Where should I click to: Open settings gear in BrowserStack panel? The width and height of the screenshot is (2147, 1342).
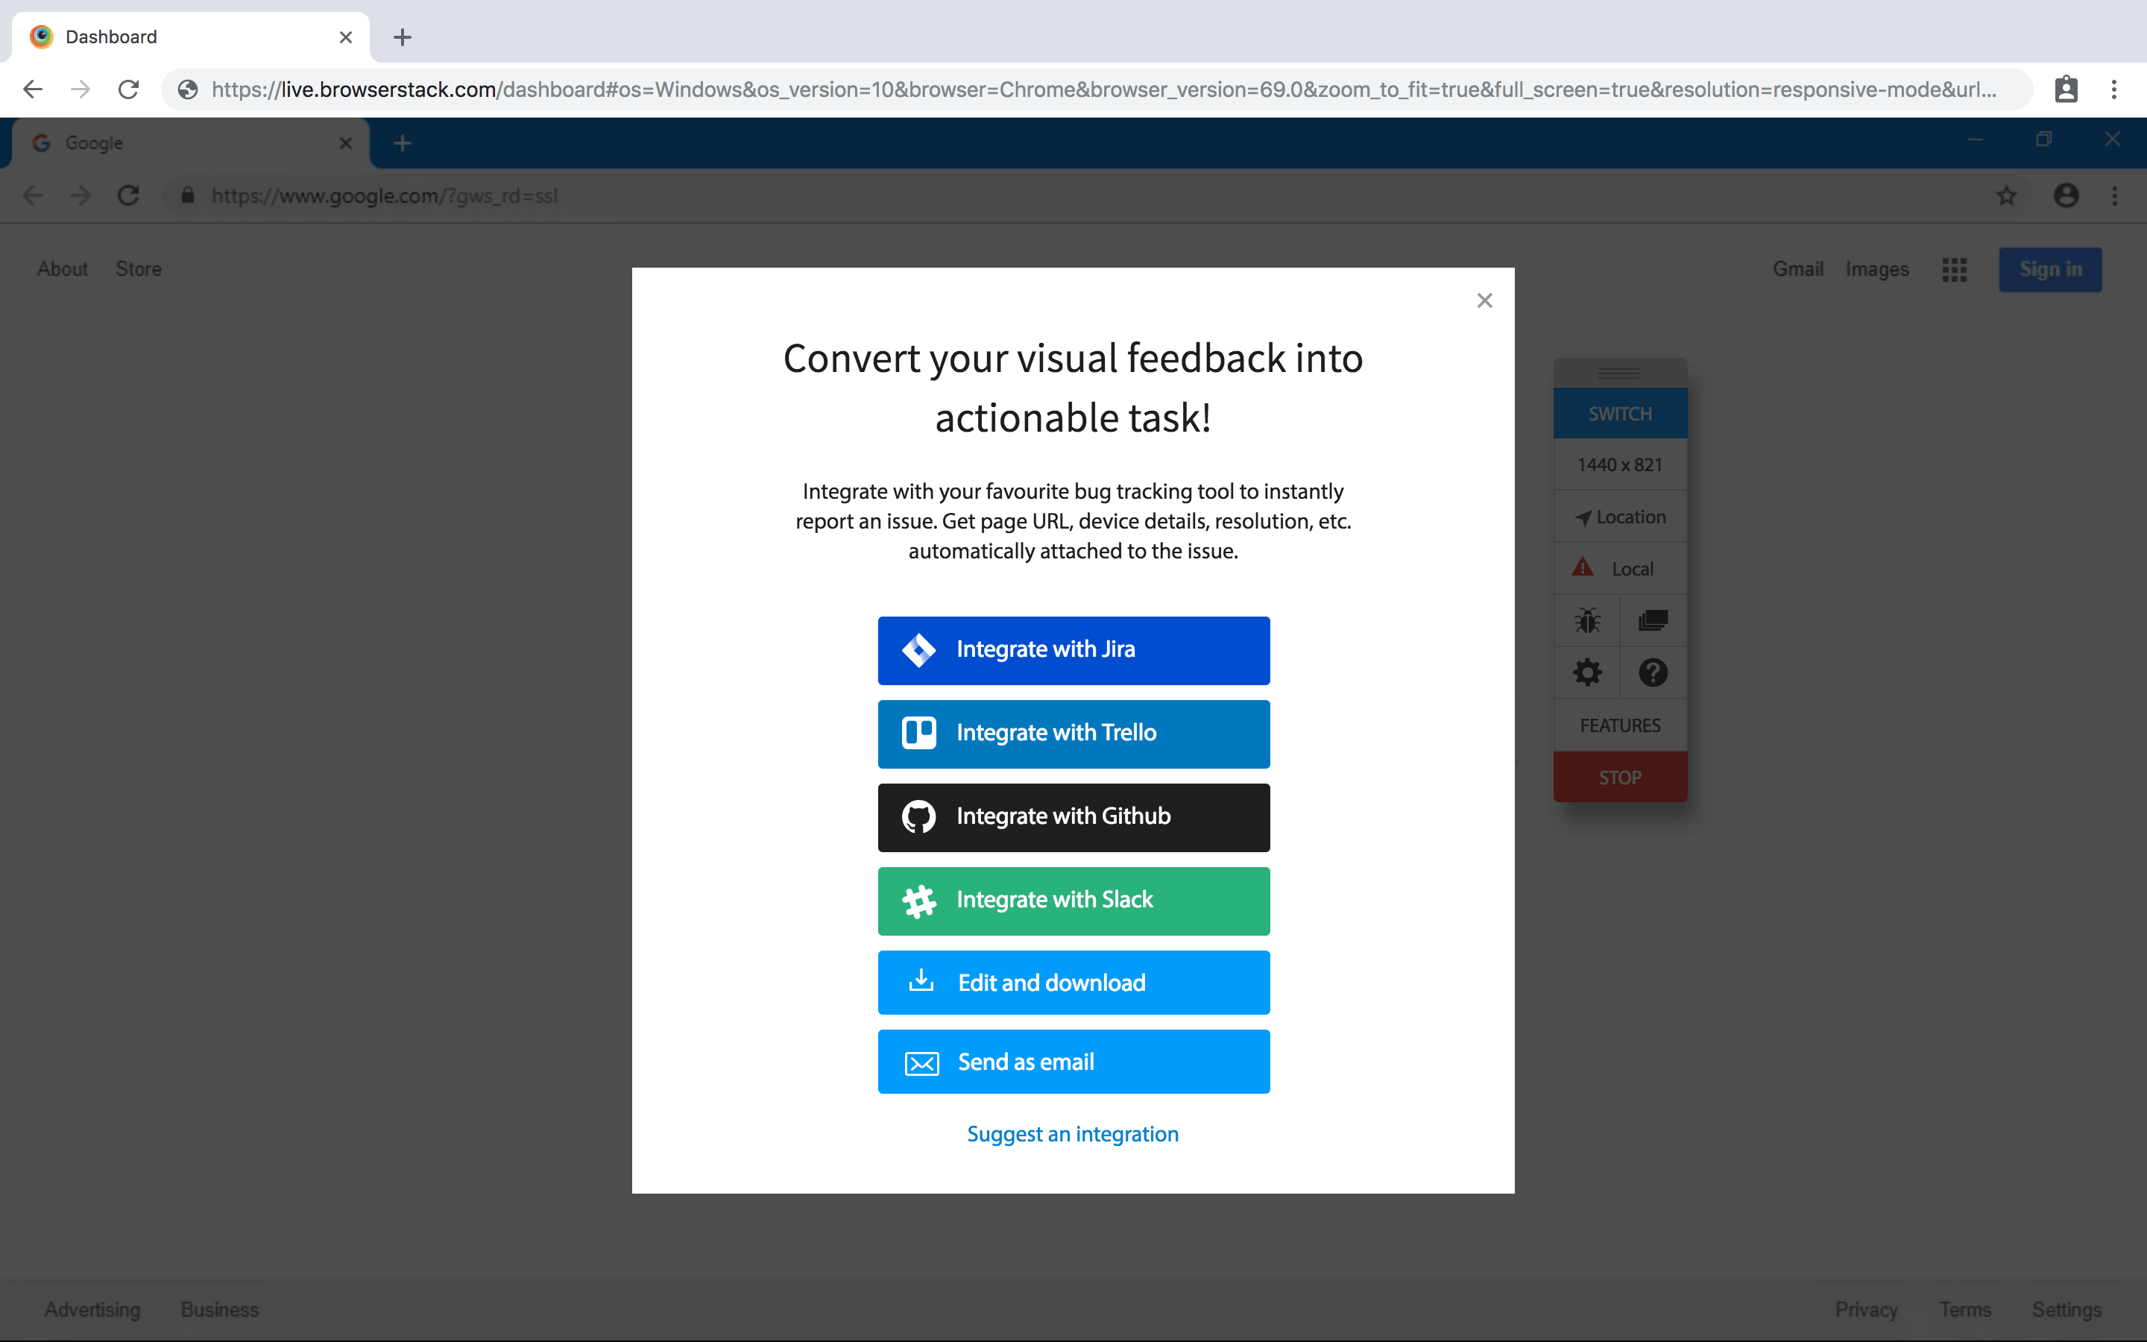coord(1586,672)
